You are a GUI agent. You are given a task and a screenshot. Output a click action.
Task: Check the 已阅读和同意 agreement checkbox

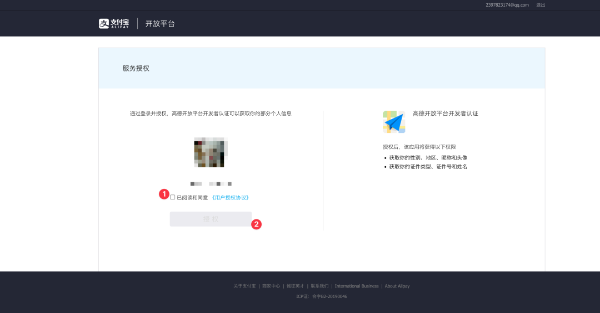point(173,197)
